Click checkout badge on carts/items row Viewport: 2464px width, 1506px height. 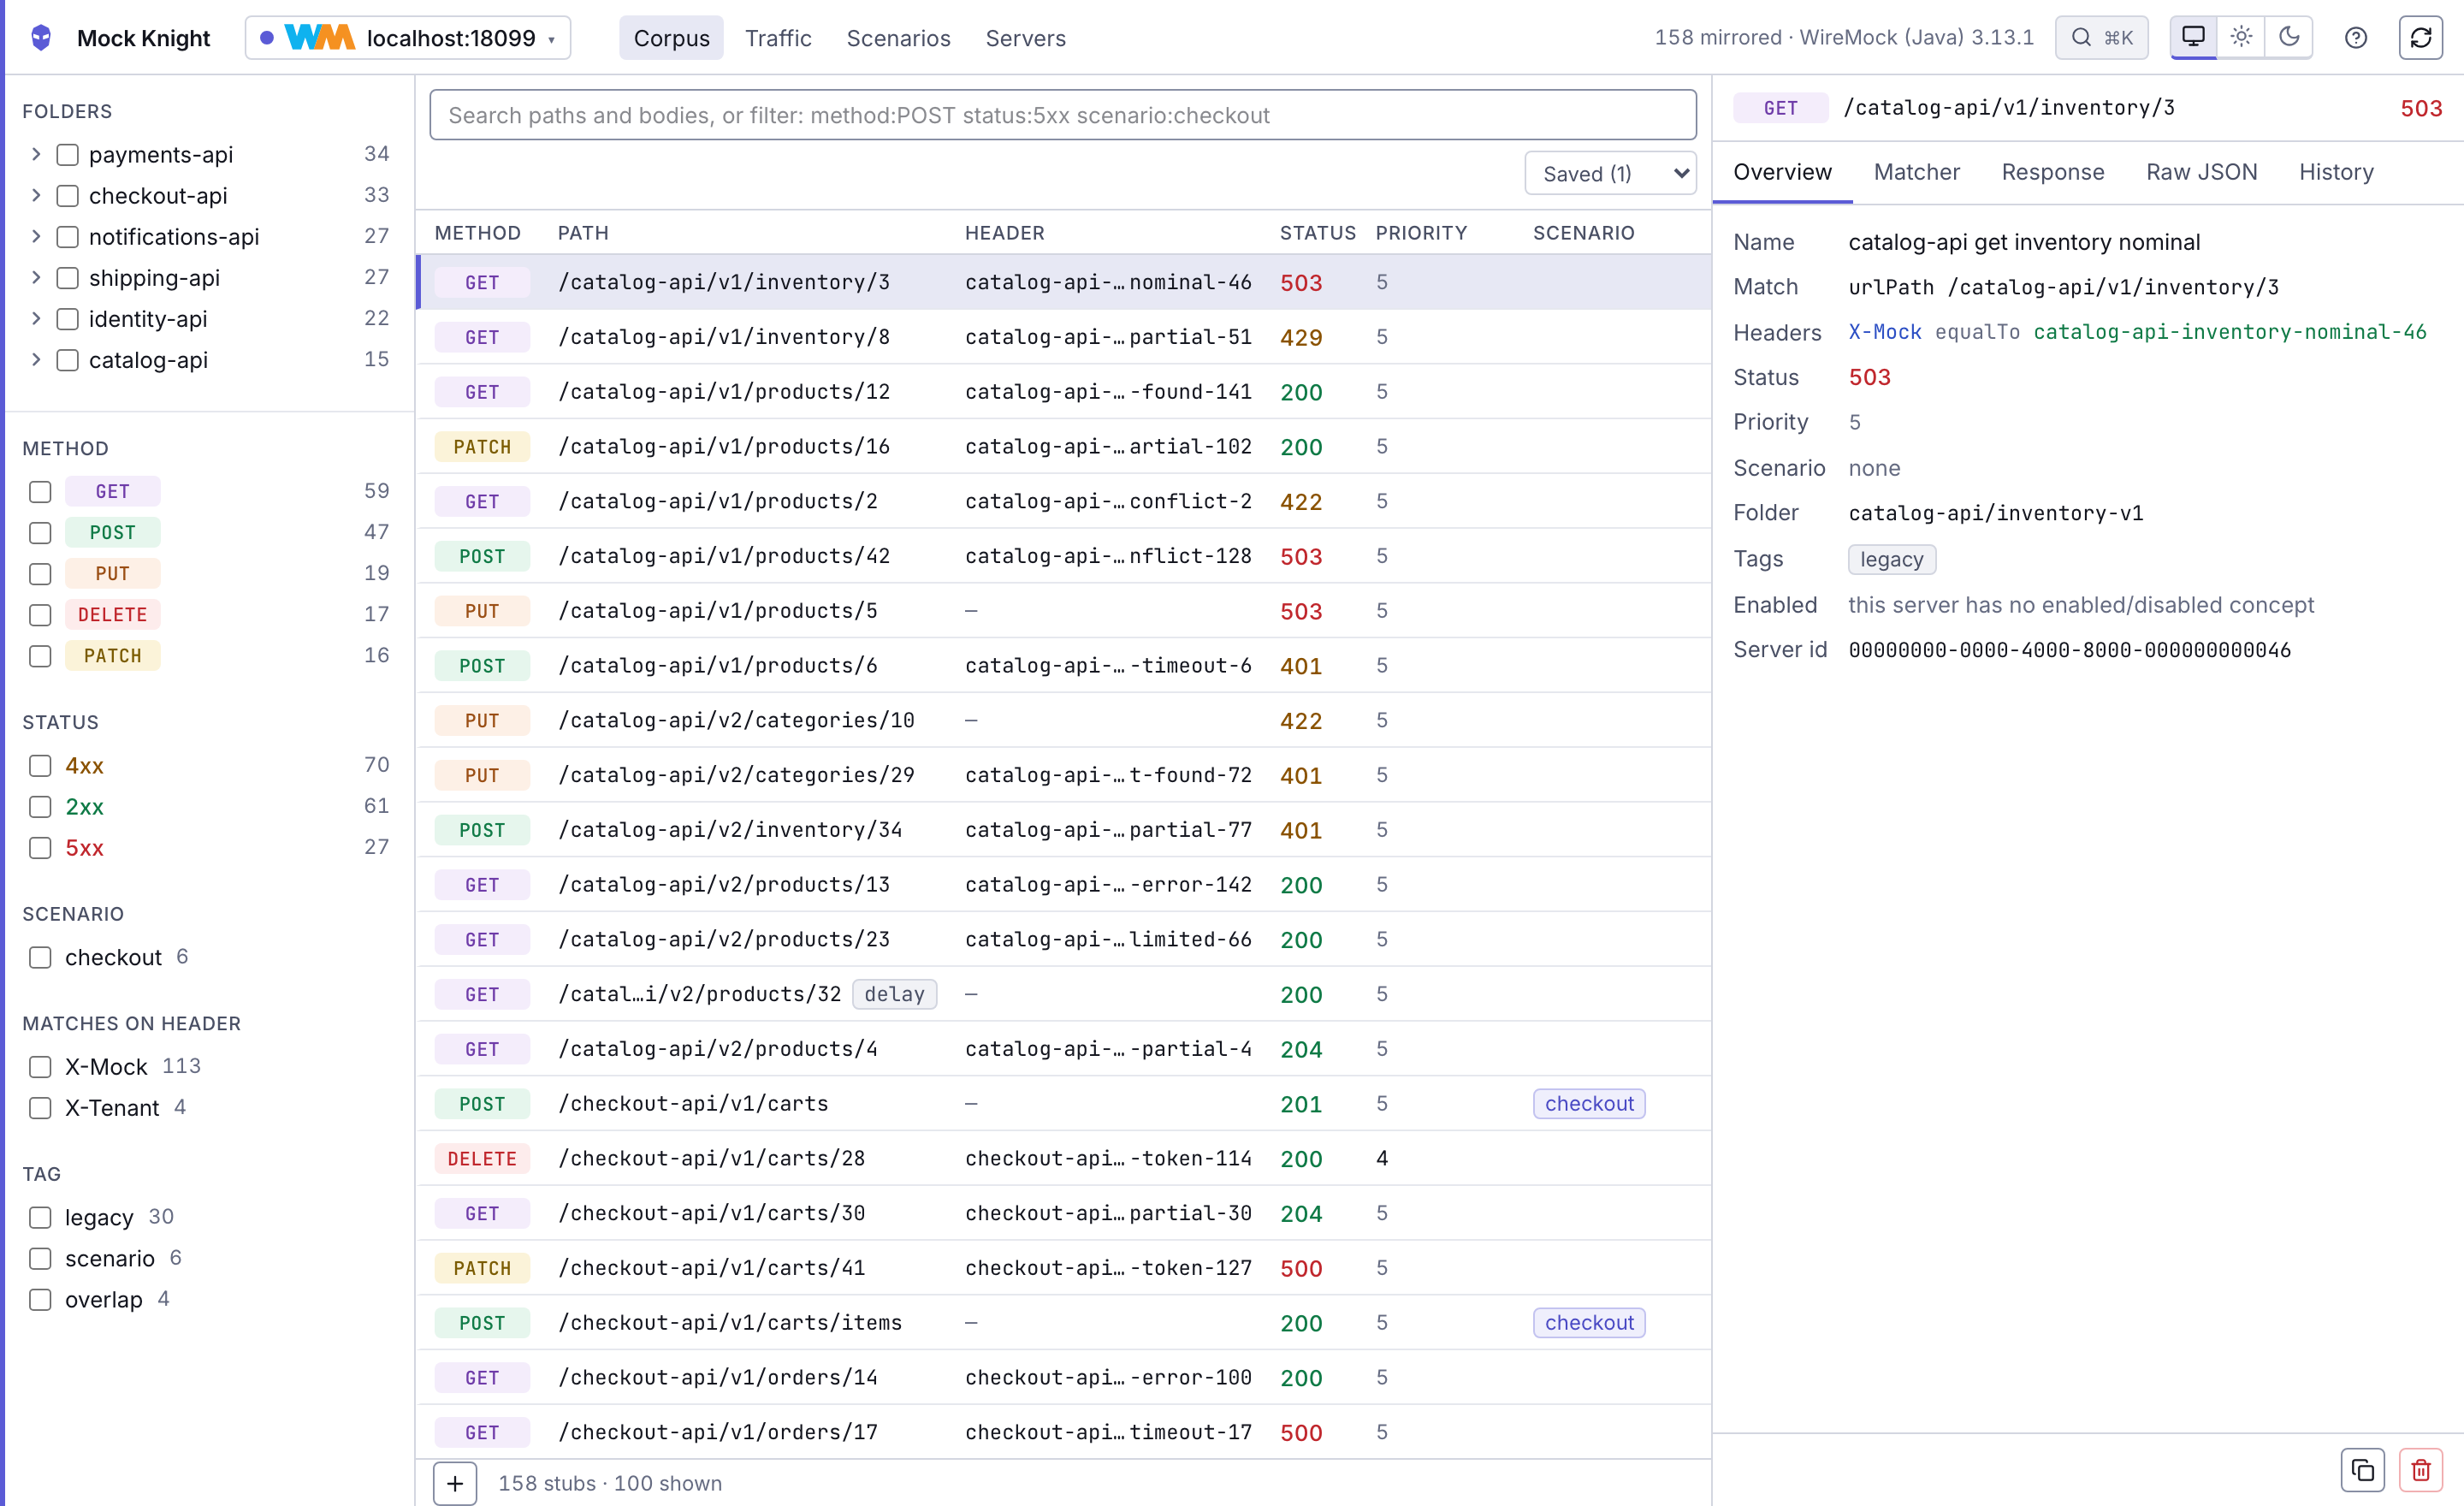coord(1588,1323)
